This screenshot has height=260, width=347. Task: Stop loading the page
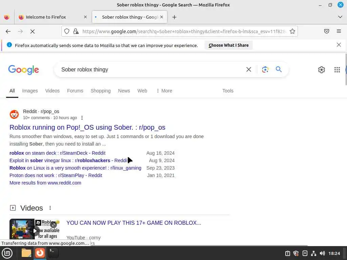click(33, 31)
